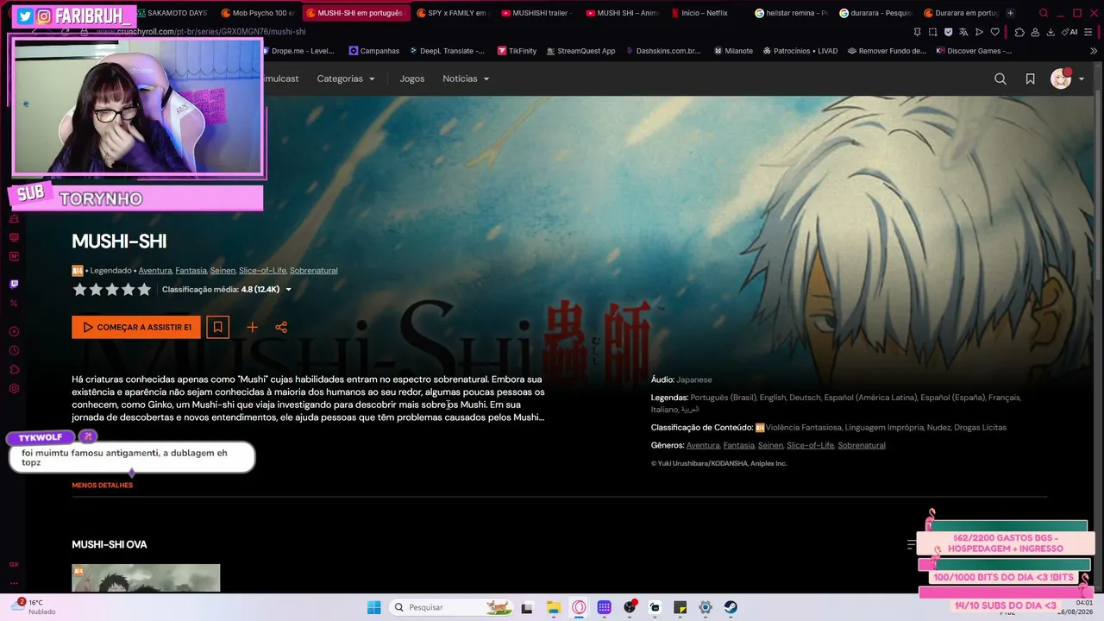Open the Crunchyroll search icon
This screenshot has height=621, width=1104.
1000,78
